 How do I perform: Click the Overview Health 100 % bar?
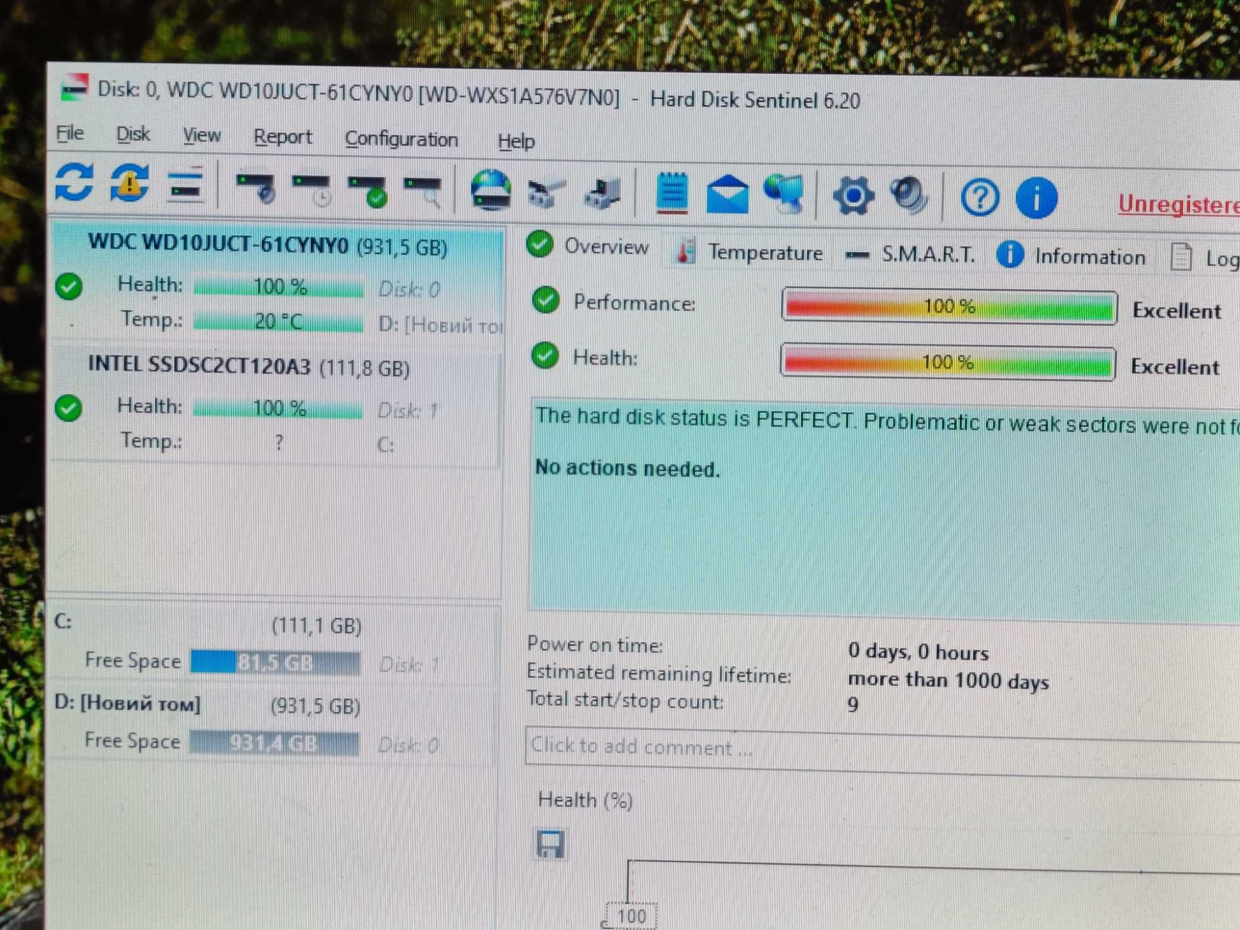(x=947, y=362)
